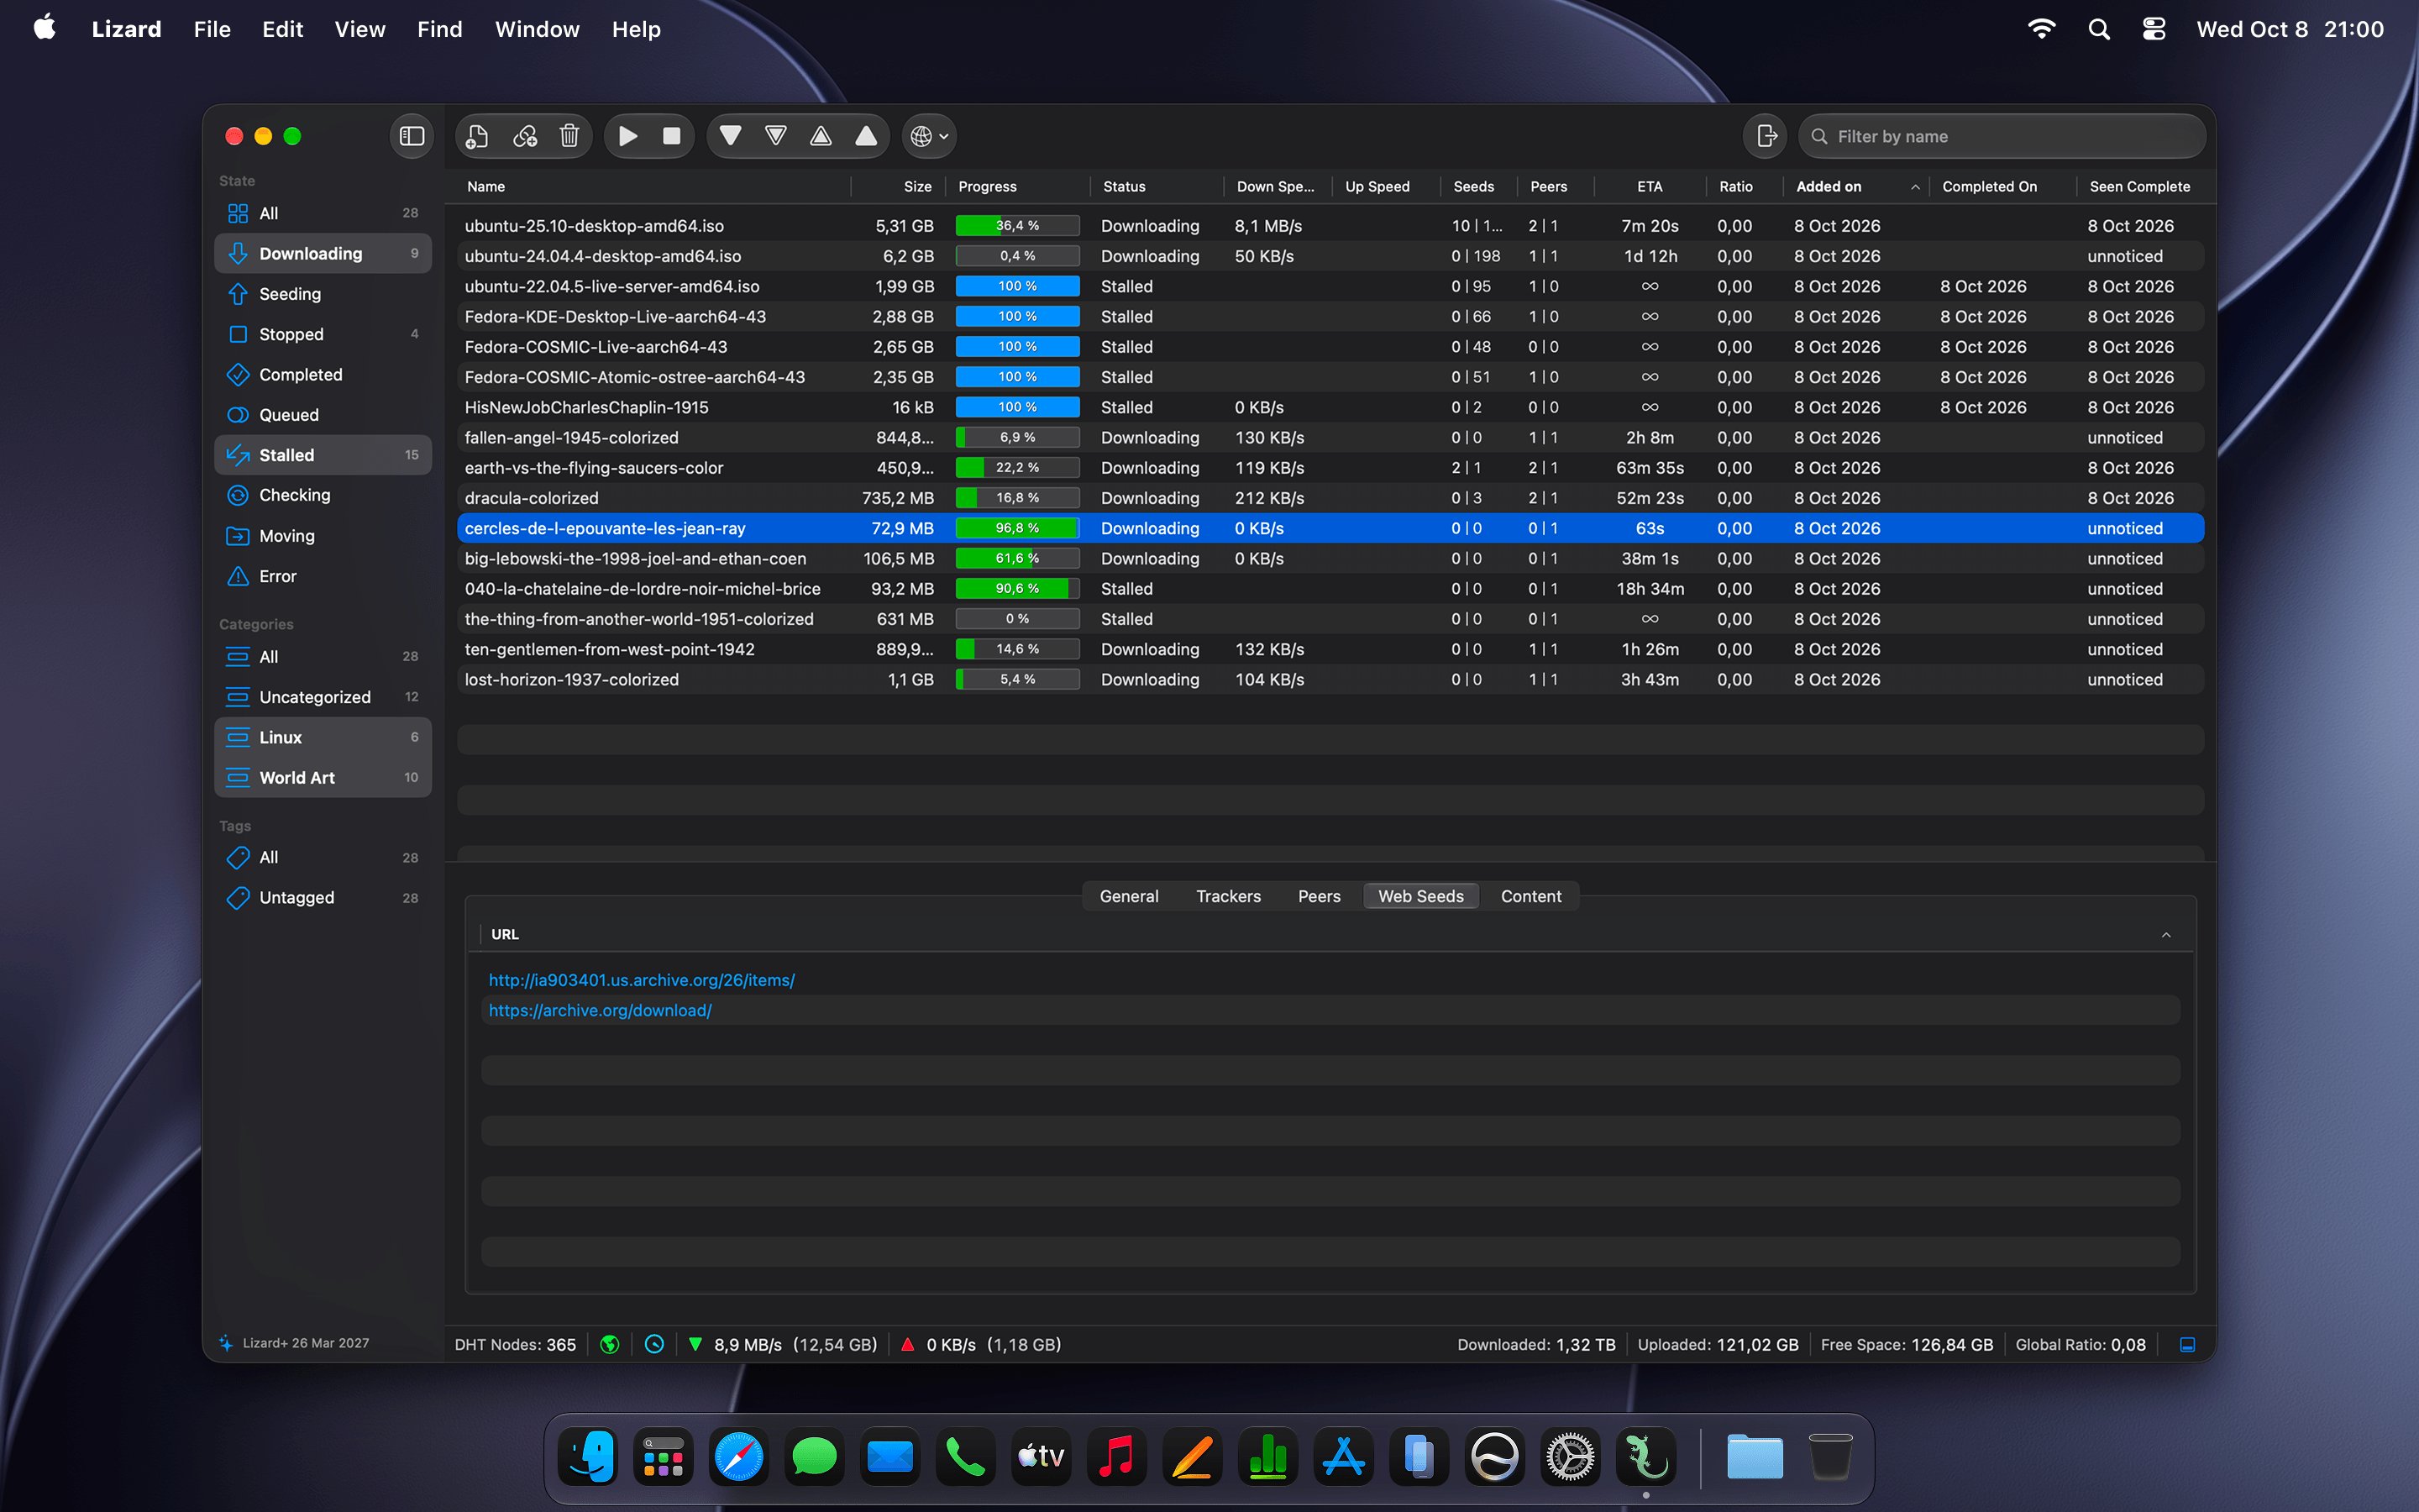Click the move-down outlined triangle icon
Screen dimensions: 2419x1512
[x=776, y=136]
